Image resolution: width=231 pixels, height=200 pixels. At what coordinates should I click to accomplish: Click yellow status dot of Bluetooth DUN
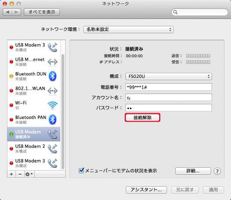pyautogui.click(x=11, y=76)
